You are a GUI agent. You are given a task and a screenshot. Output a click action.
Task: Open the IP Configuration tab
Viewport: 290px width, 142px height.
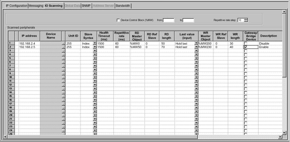point(17,6)
